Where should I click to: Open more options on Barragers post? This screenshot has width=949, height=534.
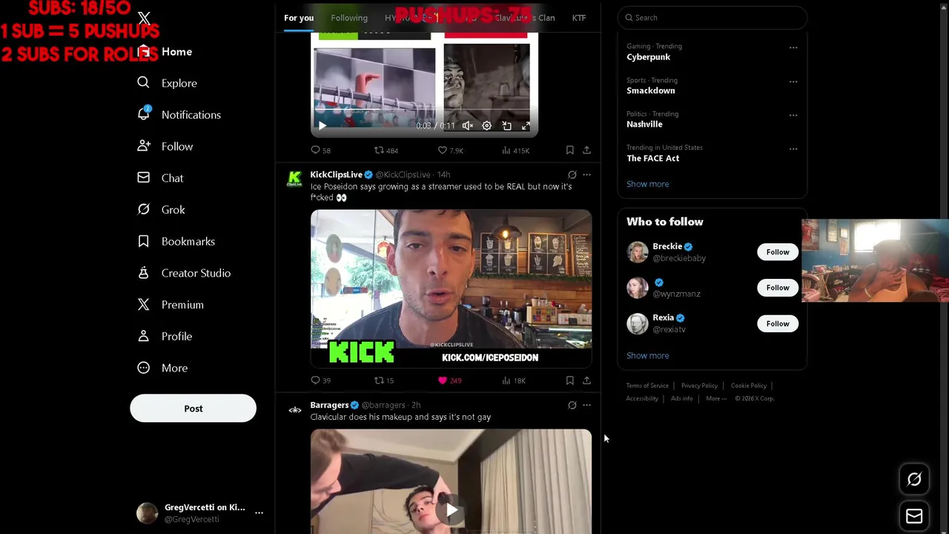(x=586, y=405)
